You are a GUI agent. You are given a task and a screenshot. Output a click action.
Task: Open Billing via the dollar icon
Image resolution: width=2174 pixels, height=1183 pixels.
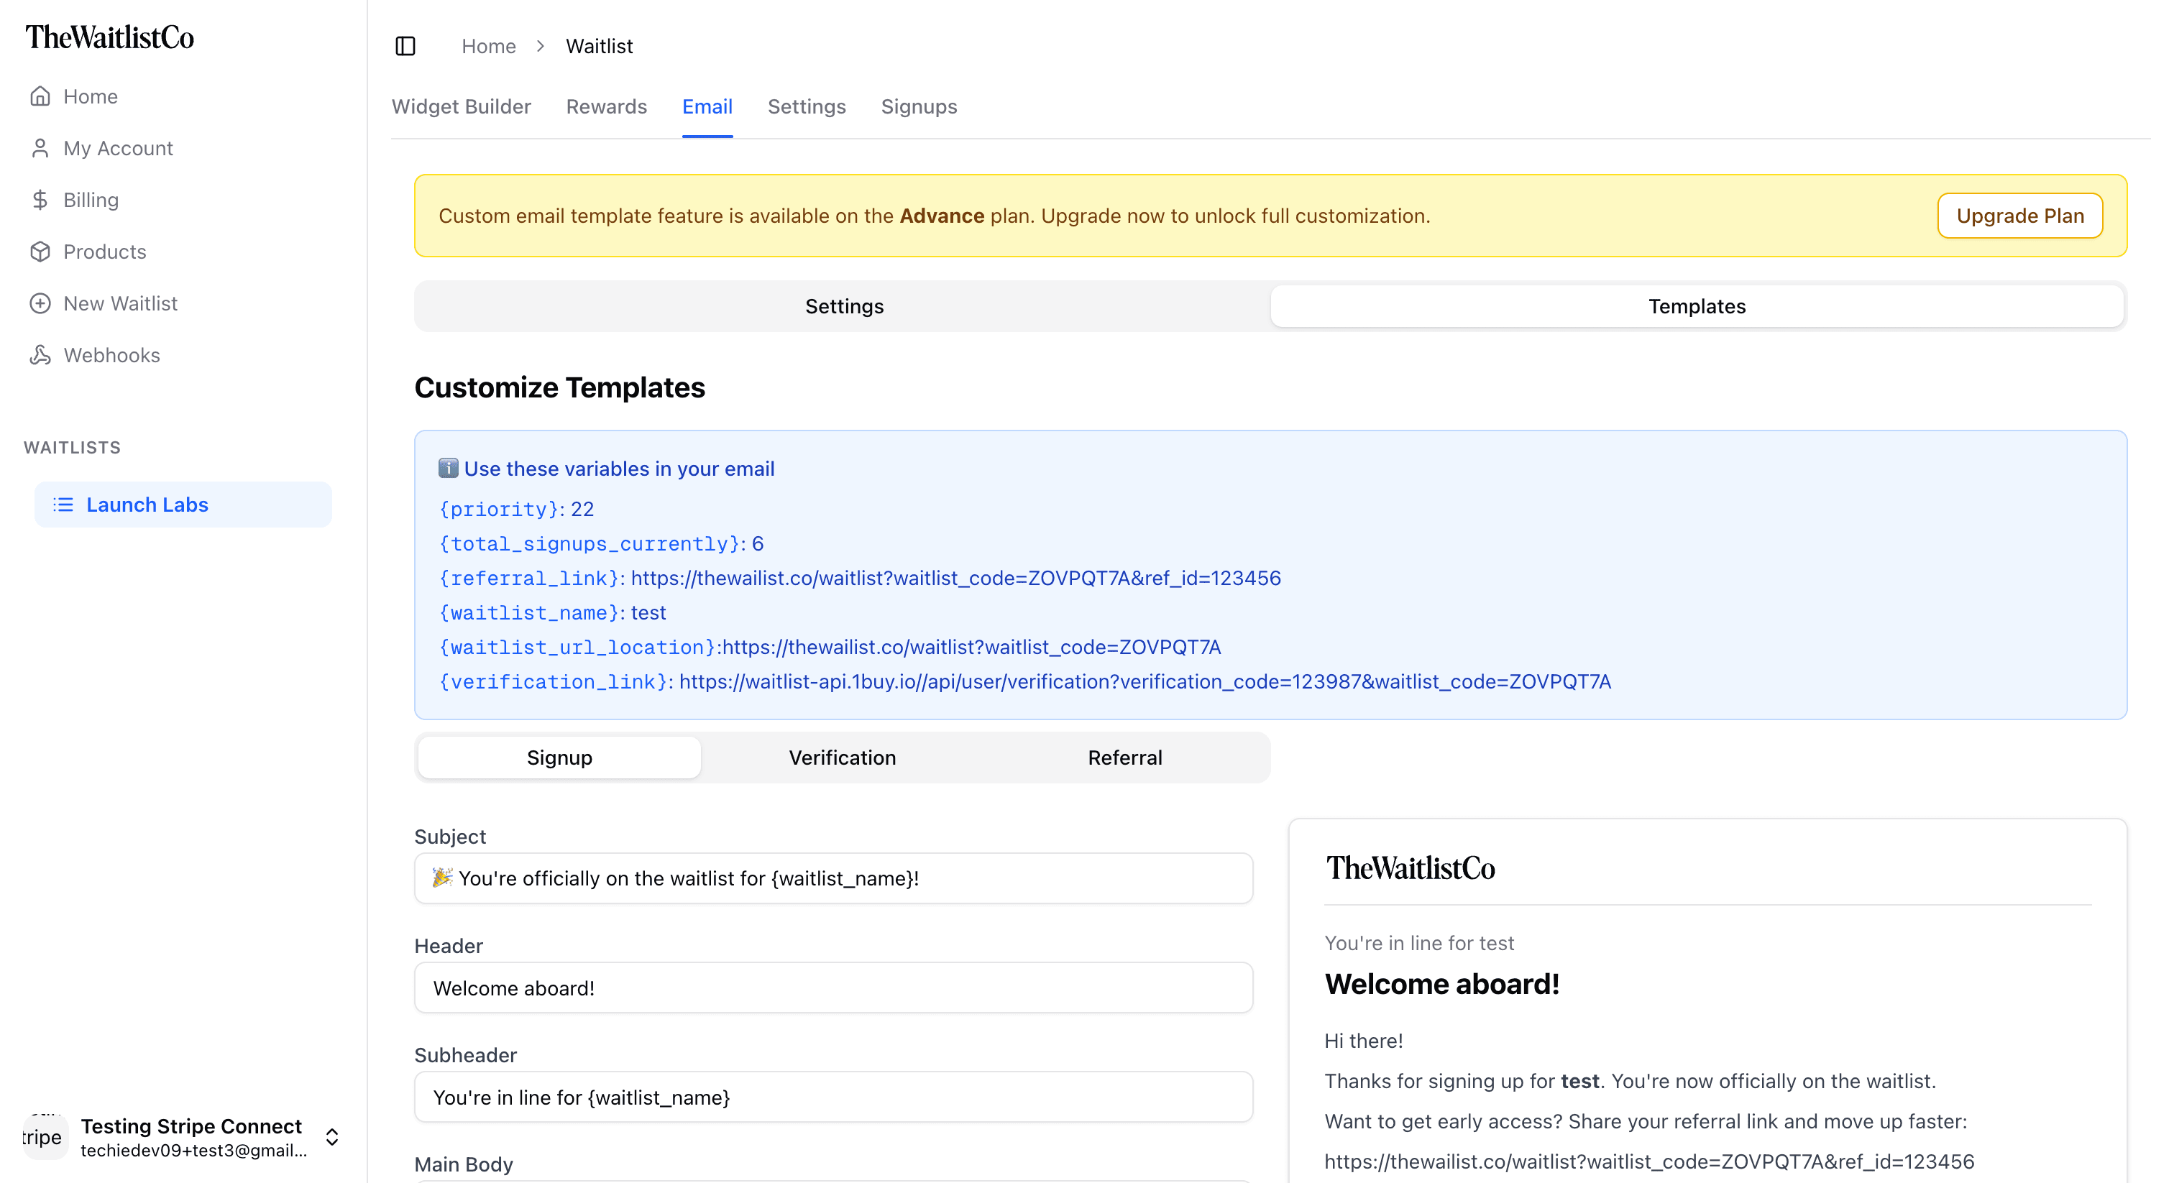[42, 199]
